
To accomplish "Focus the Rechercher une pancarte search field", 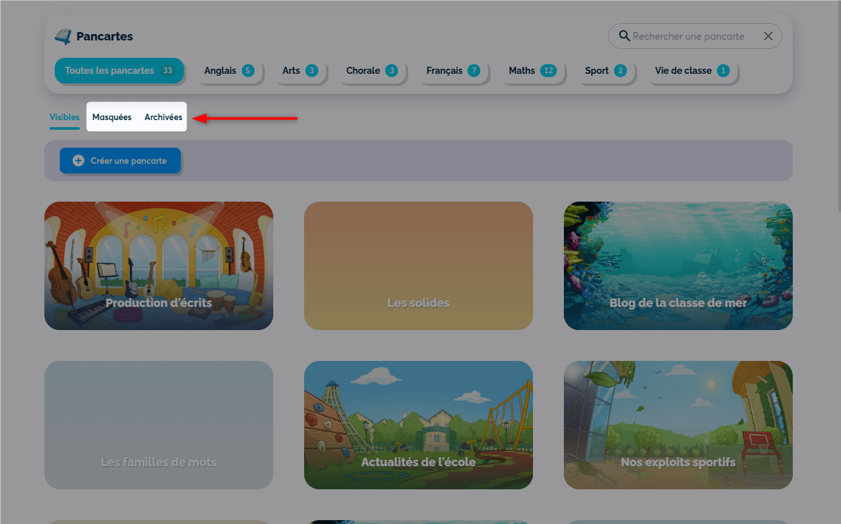I will [695, 36].
